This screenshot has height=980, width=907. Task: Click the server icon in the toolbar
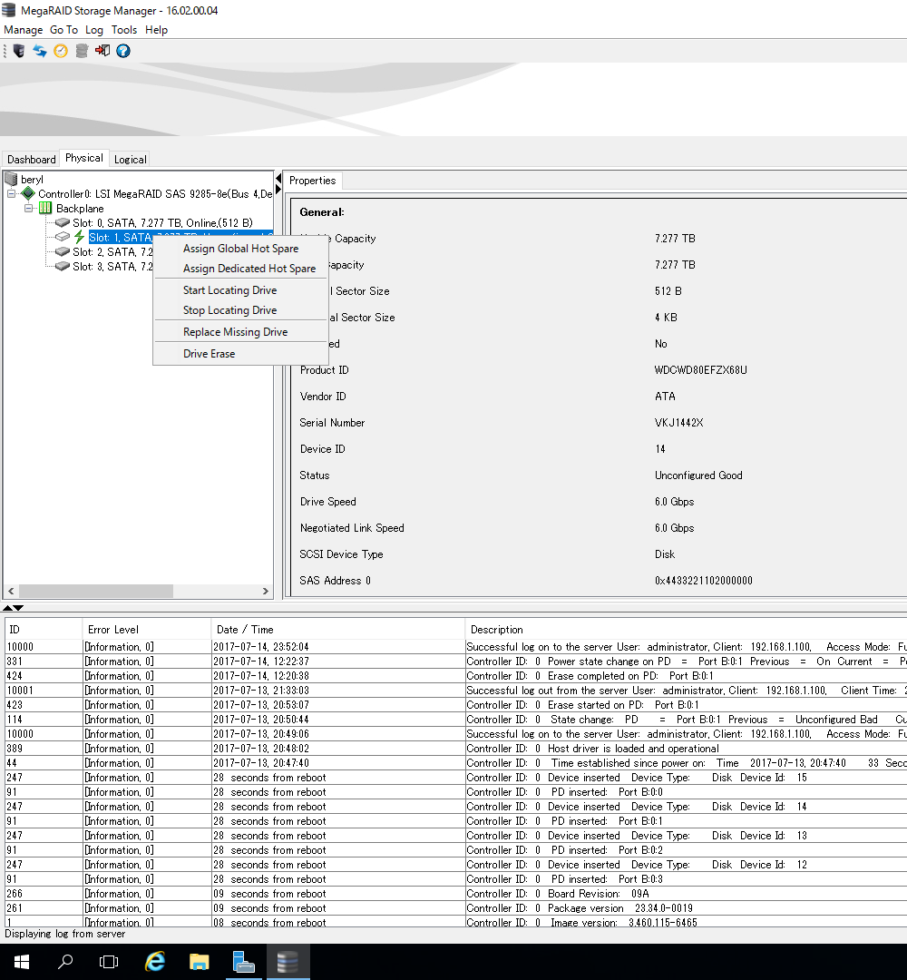point(19,51)
